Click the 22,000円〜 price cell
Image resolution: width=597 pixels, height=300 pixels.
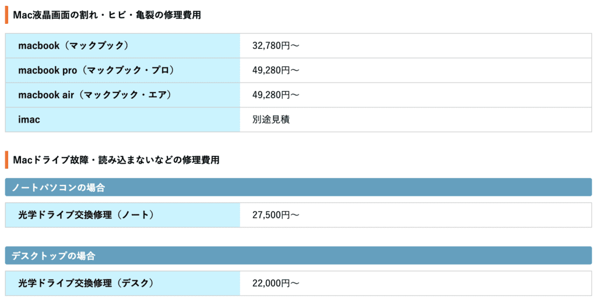coord(276,283)
